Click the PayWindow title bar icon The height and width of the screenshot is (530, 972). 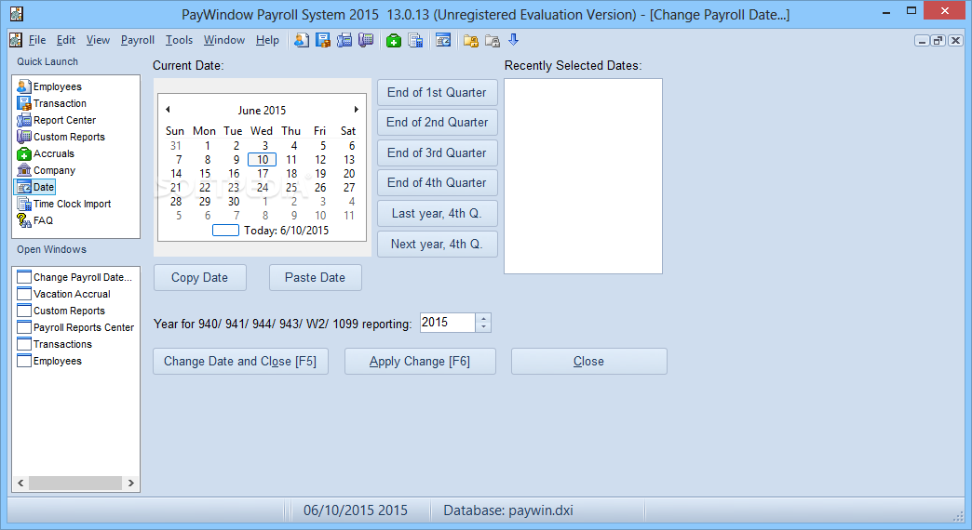pyautogui.click(x=17, y=14)
